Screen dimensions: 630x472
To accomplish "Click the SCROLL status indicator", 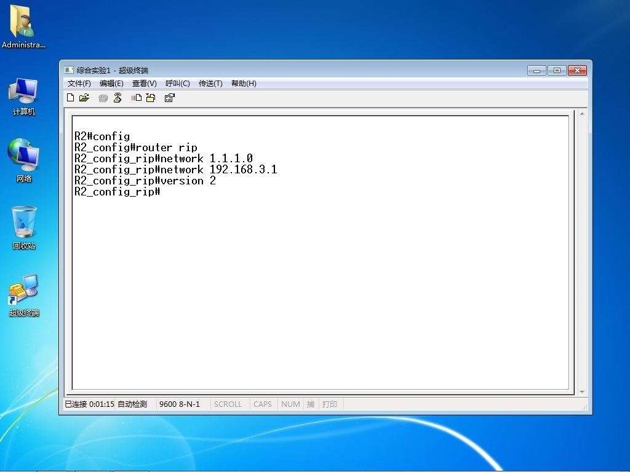I will tap(228, 404).
